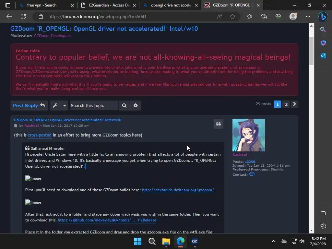Open the sidebar Search icon
This screenshot has width=332, height=249.
point(323,30)
